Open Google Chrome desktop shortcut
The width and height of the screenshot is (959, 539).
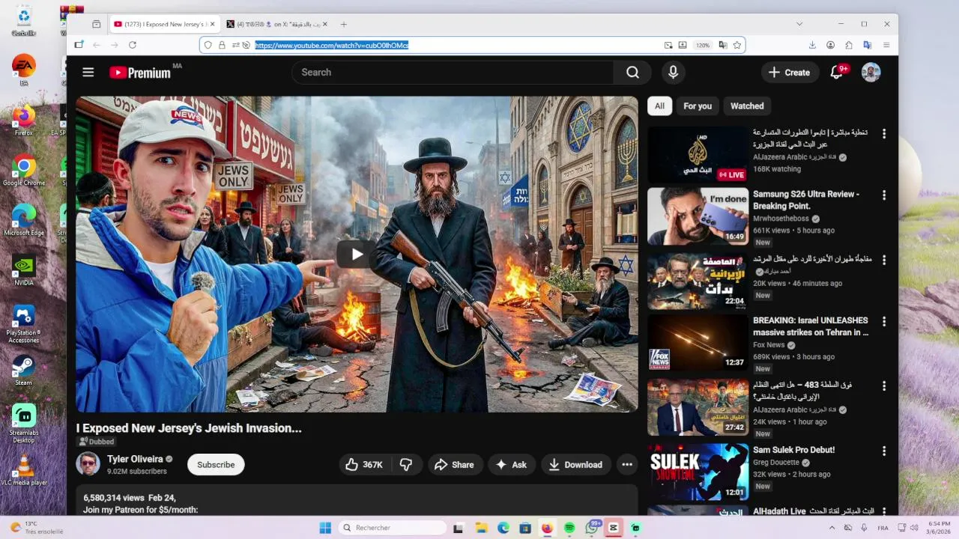(x=23, y=171)
